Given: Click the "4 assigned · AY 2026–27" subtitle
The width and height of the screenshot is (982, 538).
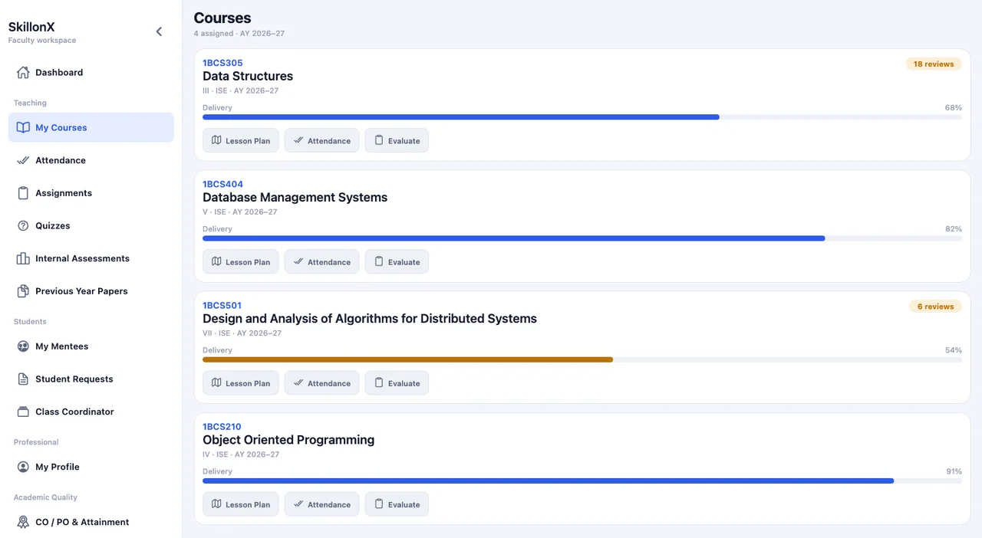Looking at the screenshot, I should click(x=239, y=34).
